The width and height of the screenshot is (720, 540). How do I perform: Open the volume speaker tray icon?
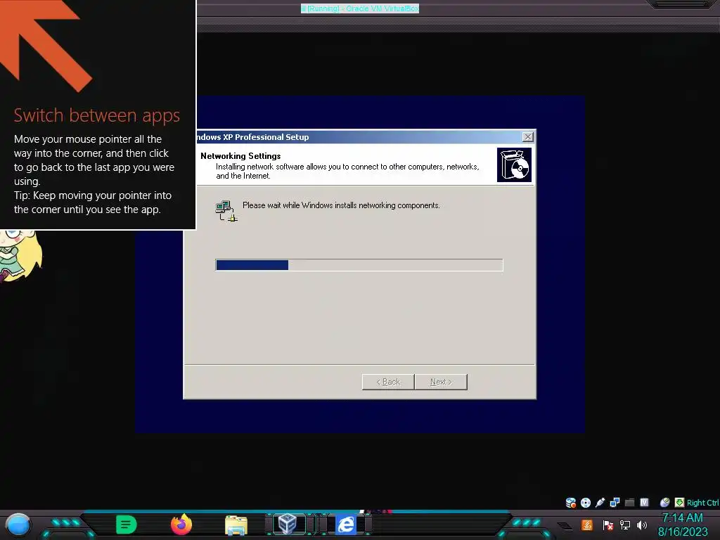tap(642, 525)
